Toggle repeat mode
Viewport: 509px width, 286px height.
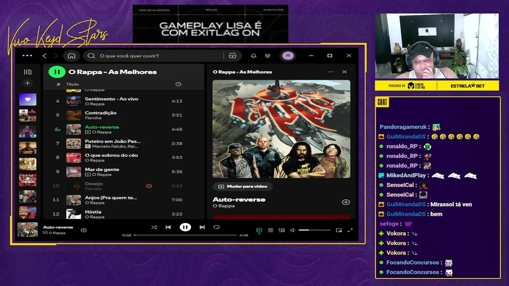(x=217, y=227)
